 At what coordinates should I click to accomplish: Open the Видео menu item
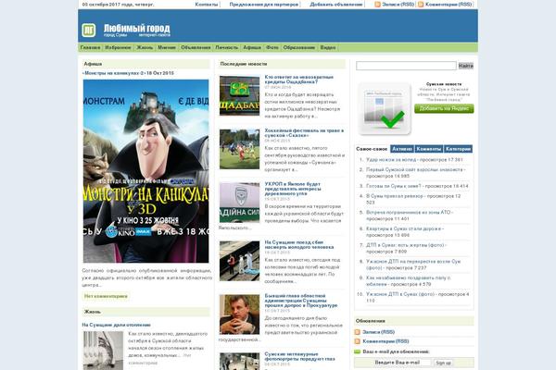328,47
